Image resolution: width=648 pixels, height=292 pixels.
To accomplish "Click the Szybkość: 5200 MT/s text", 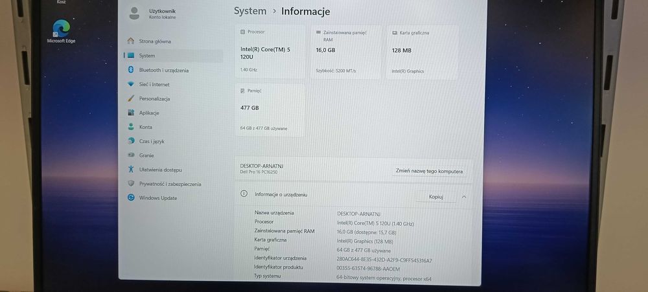I will (336, 71).
